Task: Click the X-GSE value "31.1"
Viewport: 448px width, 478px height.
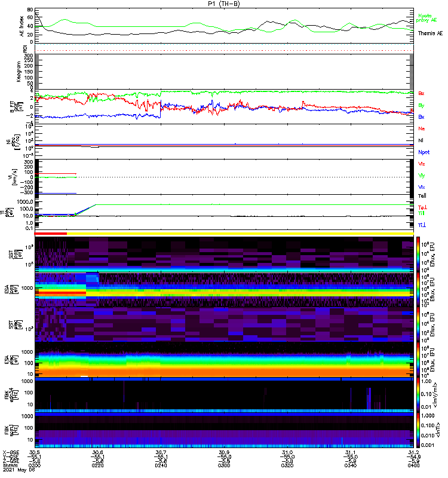Action: 351,452
